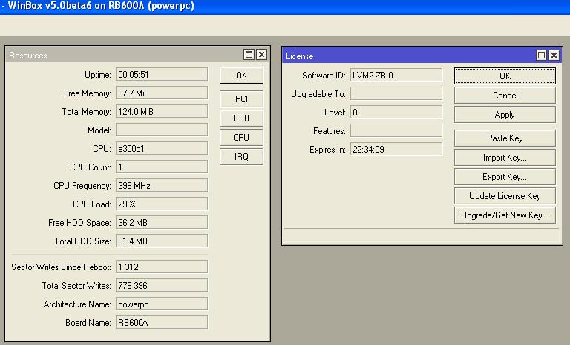Maximize the Resources window
Viewport: 570px width, 345px height.
coord(249,55)
